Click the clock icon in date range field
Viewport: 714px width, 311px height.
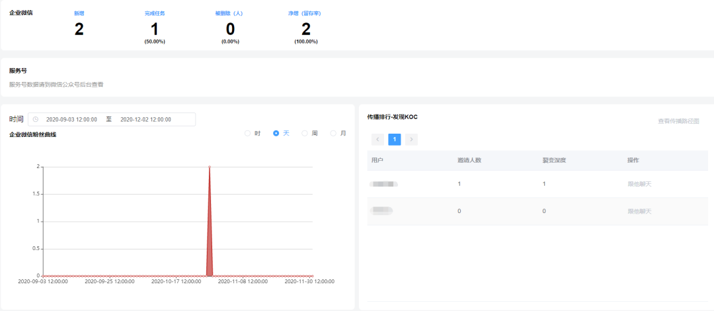click(35, 120)
